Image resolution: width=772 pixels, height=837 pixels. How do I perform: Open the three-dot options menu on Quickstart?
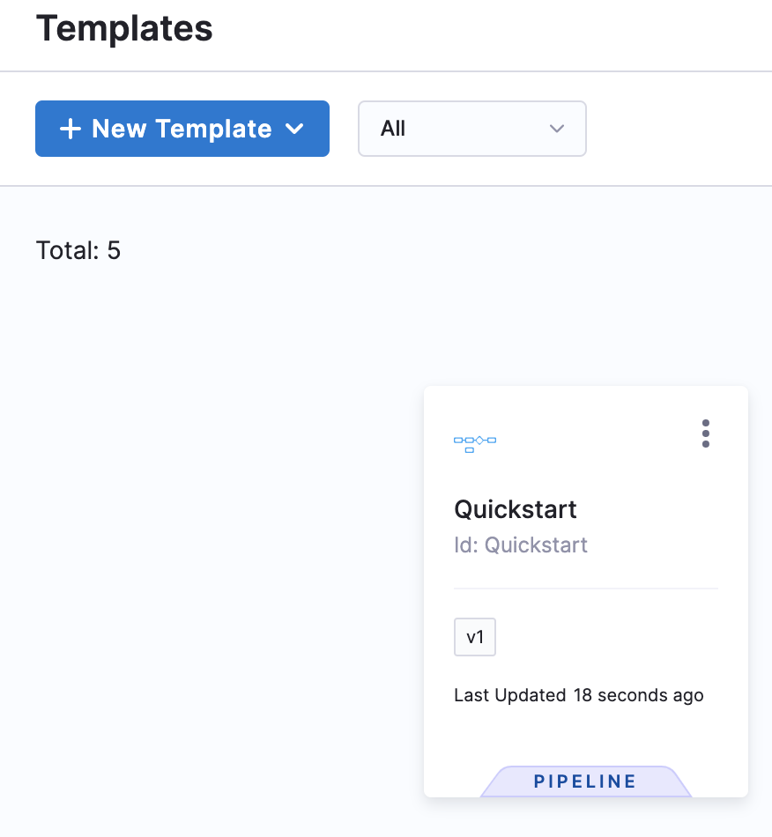(705, 433)
